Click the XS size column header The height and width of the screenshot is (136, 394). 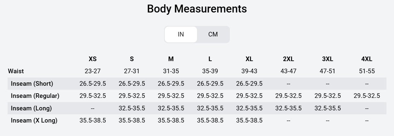click(x=93, y=59)
